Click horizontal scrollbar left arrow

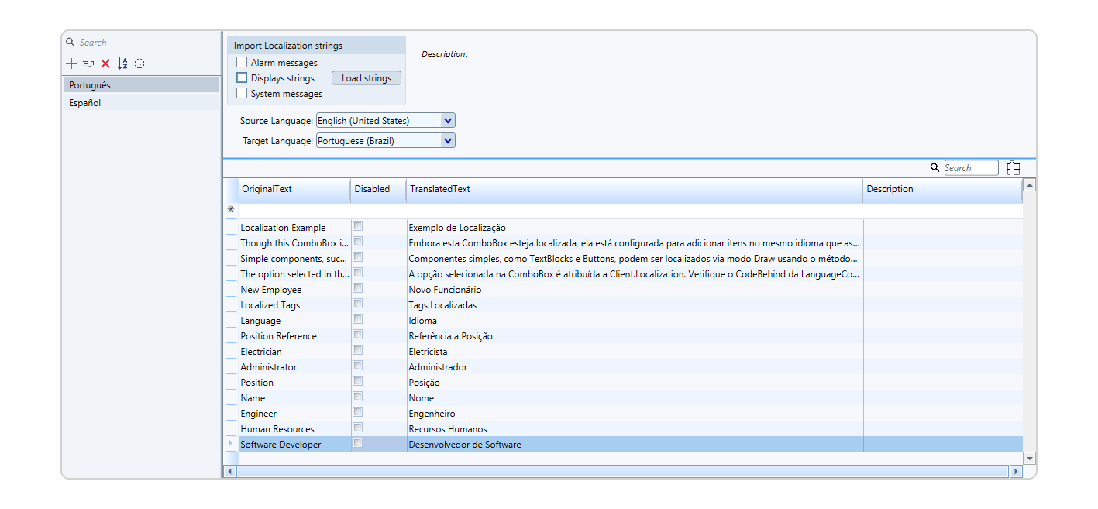pyautogui.click(x=230, y=471)
